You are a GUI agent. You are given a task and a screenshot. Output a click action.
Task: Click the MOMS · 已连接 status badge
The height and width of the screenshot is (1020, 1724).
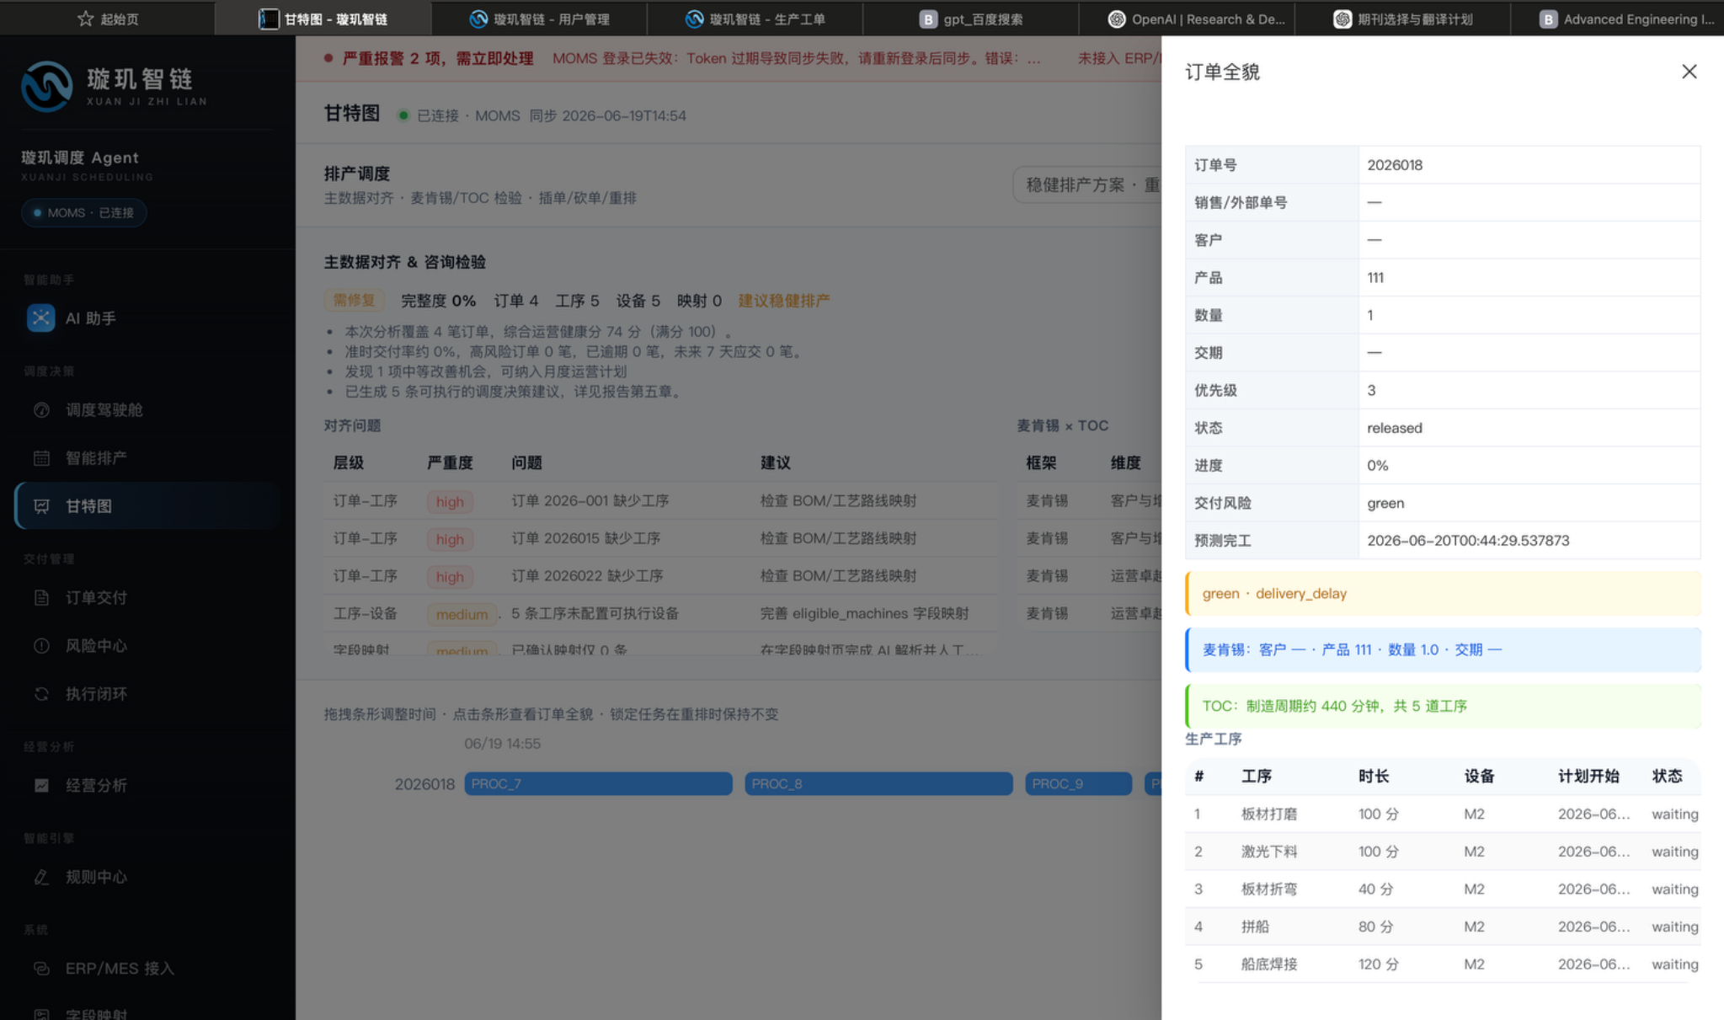[x=83, y=213]
